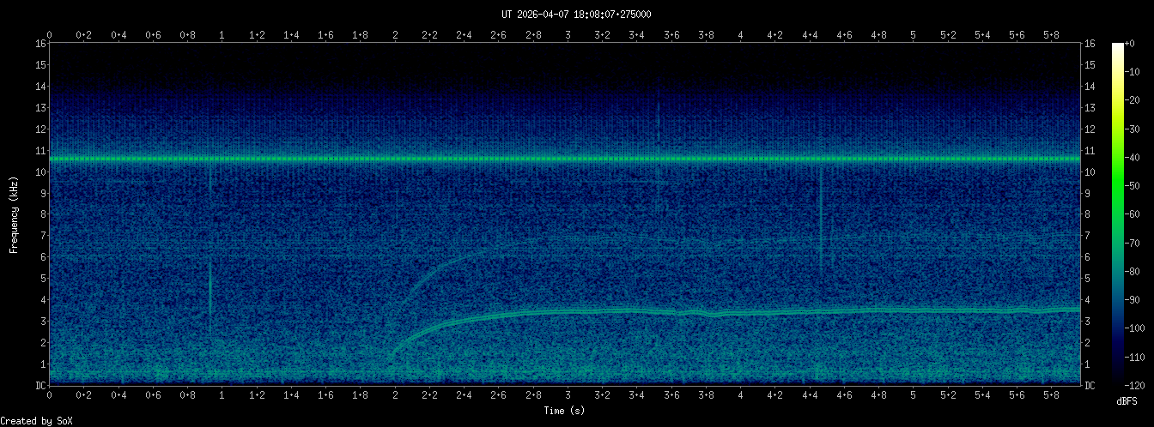
Task: Click the DC label on the left axis
Action: pos(39,386)
